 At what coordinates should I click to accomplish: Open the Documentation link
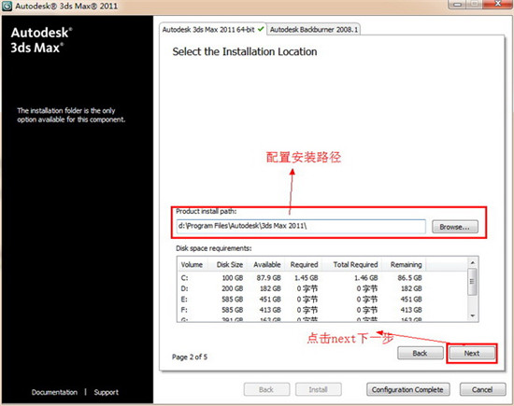[x=54, y=392]
